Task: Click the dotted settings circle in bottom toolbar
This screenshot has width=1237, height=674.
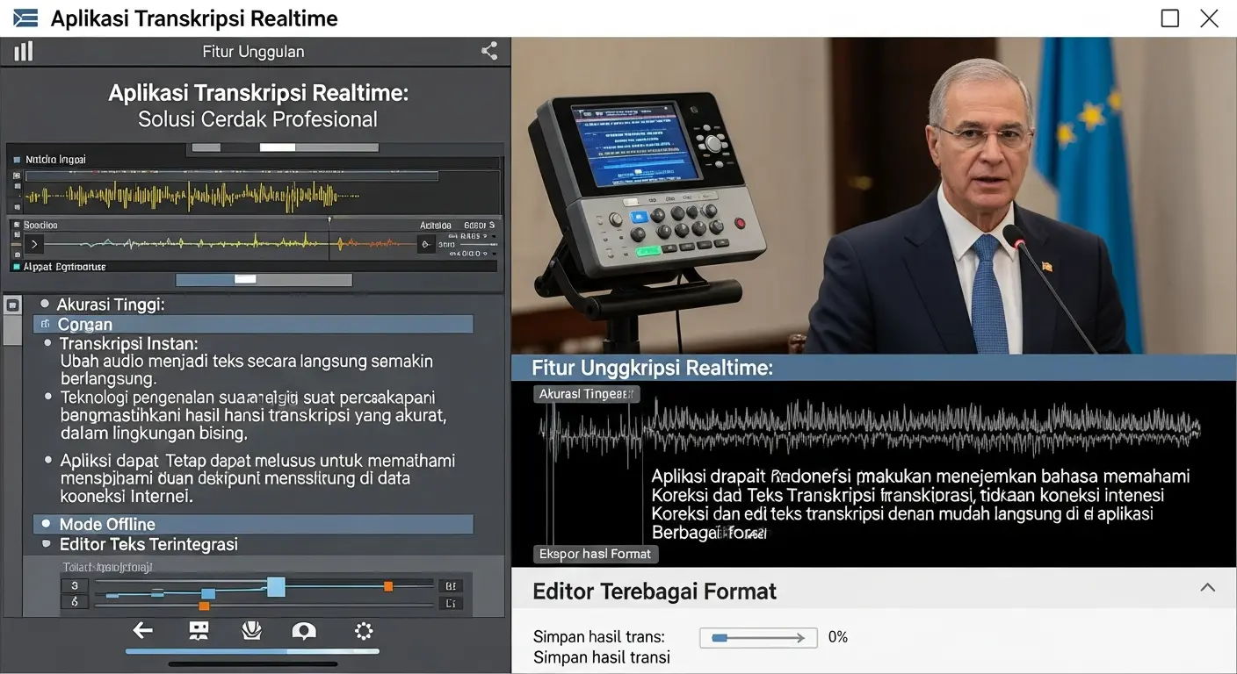Action: click(x=364, y=630)
